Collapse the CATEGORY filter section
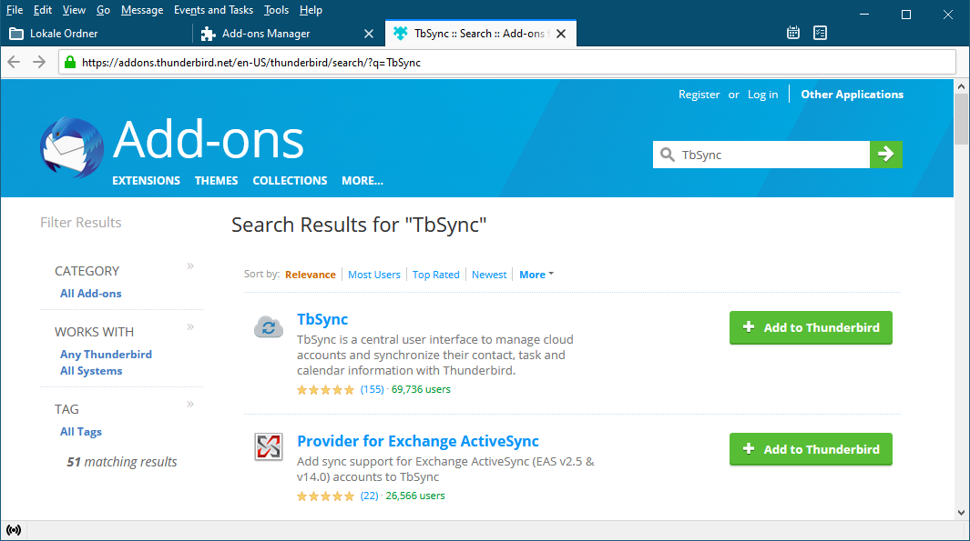 (x=190, y=266)
